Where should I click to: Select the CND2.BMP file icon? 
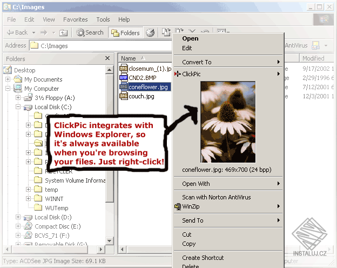coord(124,78)
